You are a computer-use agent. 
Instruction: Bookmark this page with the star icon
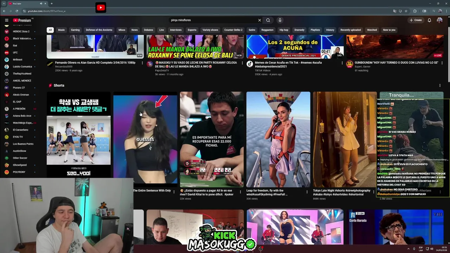pyautogui.click(x=406, y=11)
